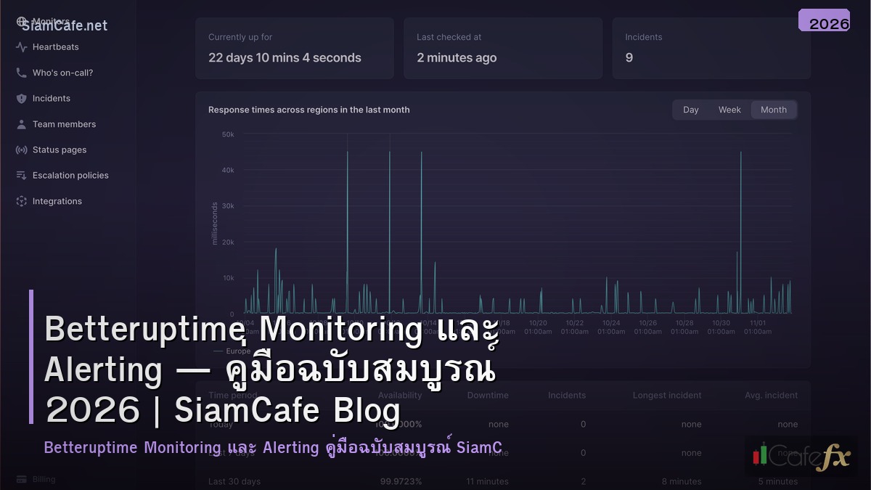Open Incidents via the shield icon
Image resolution: width=871 pixels, height=490 pixels.
[20, 98]
